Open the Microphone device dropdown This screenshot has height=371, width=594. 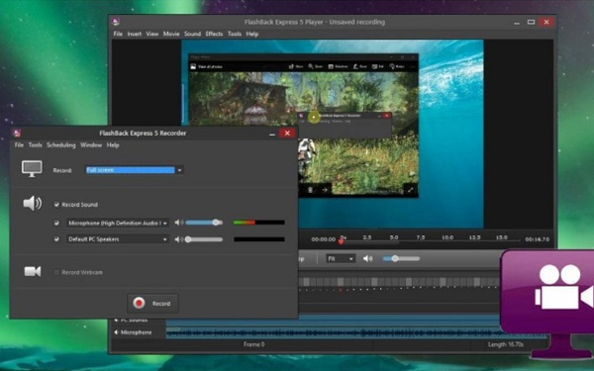click(x=118, y=223)
